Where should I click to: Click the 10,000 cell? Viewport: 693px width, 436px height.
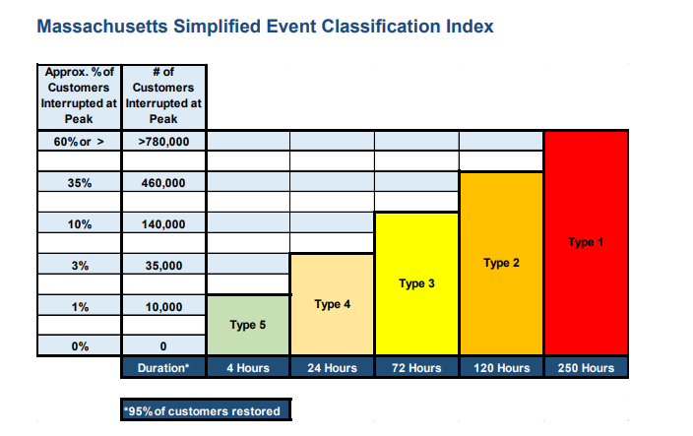[163, 306]
